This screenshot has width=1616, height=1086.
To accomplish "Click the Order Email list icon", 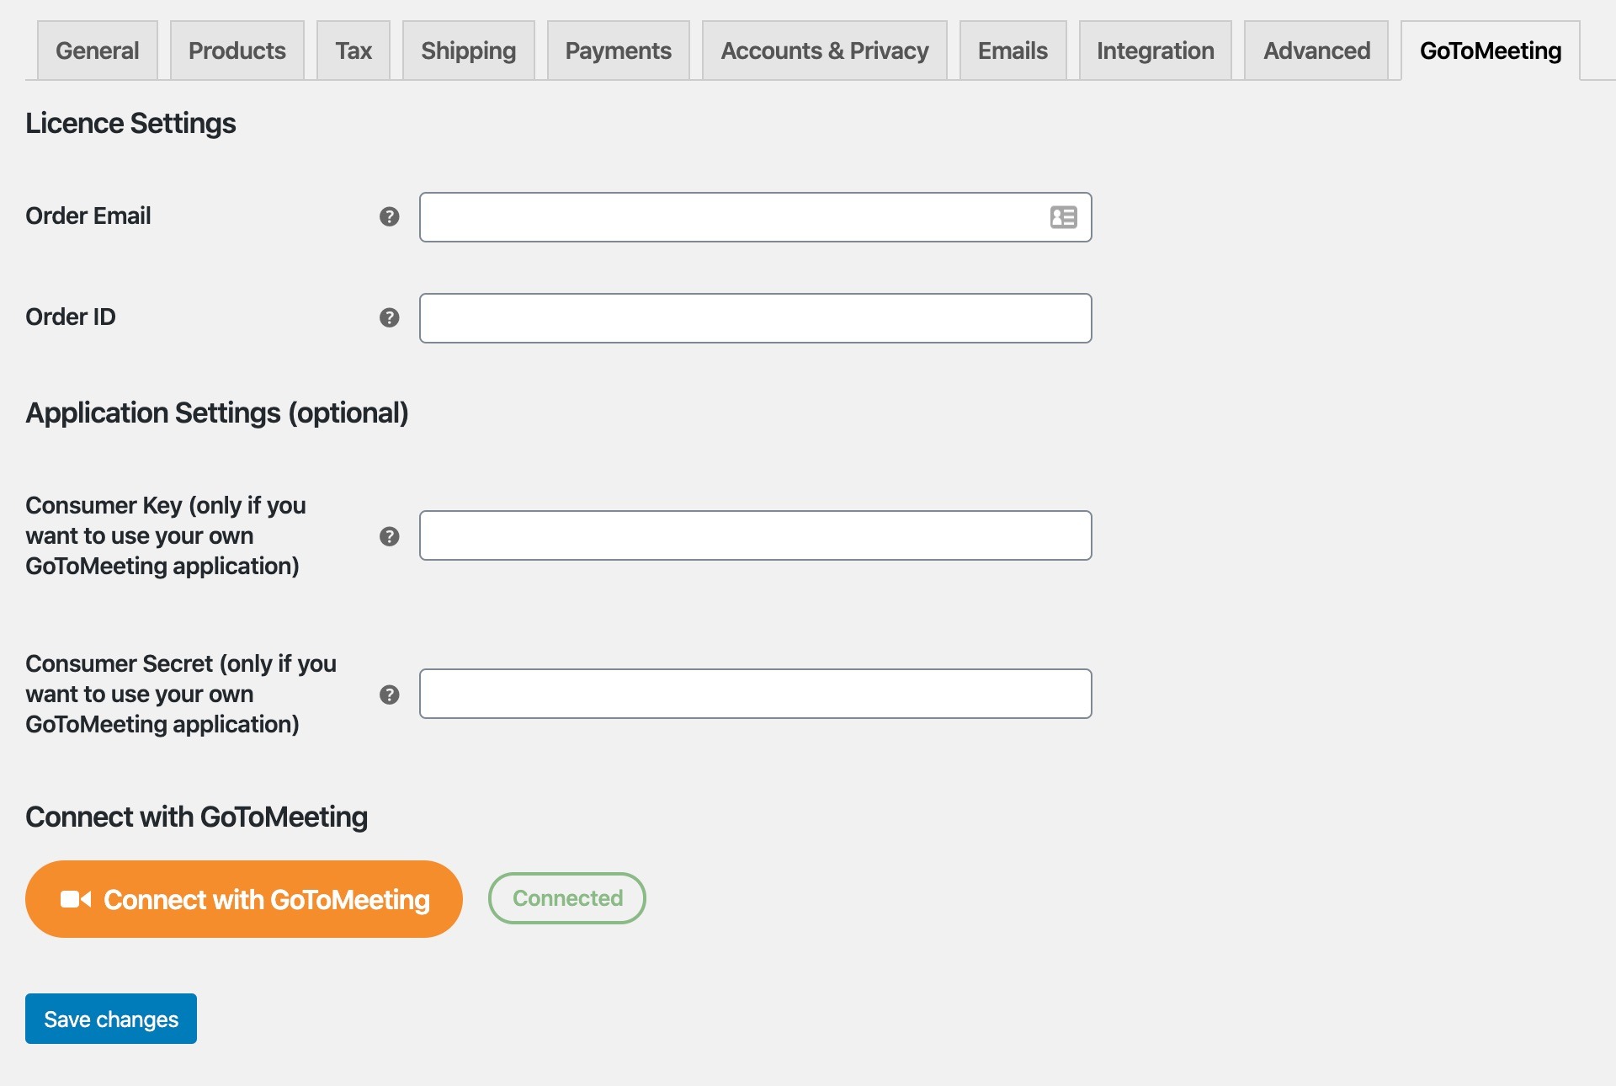I will (1064, 217).
